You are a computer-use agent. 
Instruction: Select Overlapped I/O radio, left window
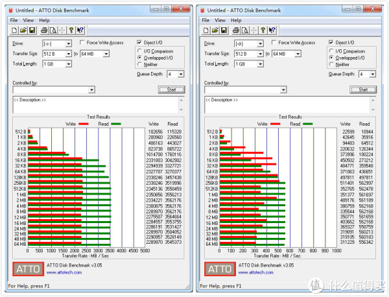point(139,58)
